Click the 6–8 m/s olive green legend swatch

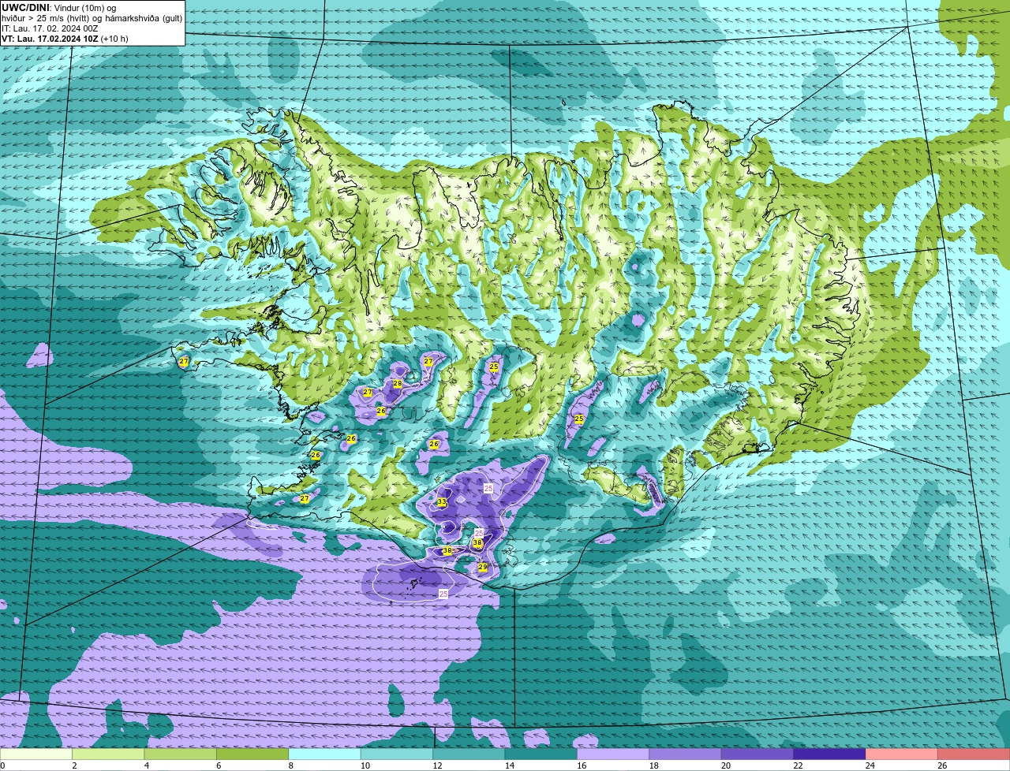click(252, 754)
